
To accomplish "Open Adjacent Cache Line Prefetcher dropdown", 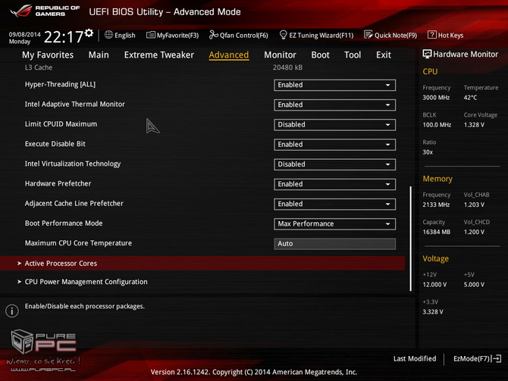I will coord(334,204).
